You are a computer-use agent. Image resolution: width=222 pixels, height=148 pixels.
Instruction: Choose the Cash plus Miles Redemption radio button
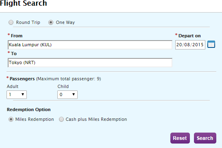[61, 119]
